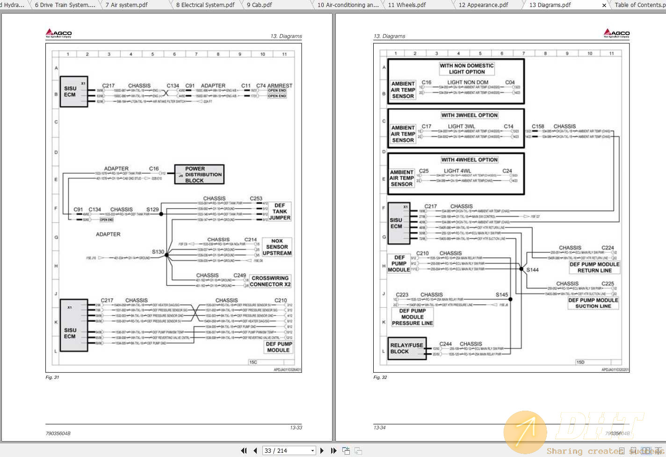Click page number 13-33 text
The height and width of the screenshot is (457, 666).
click(296, 428)
